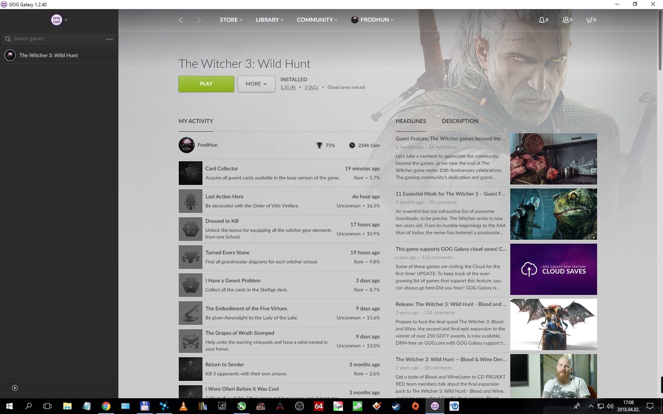This screenshot has height=414, width=663.
Task: Open Windows Start menu
Action: [9, 406]
